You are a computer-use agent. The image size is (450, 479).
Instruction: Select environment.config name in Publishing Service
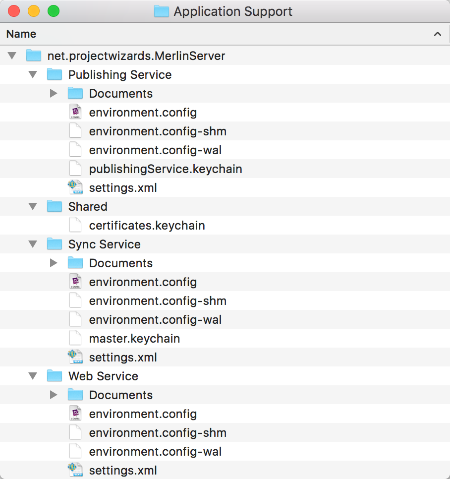pos(143,113)
